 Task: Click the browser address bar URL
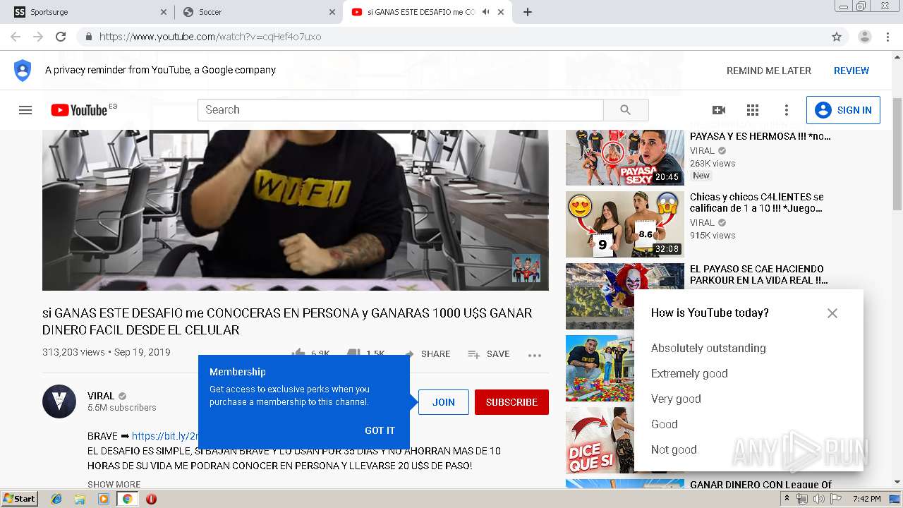pos(210,37)
